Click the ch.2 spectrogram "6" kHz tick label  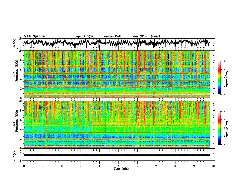coord(21,120)
